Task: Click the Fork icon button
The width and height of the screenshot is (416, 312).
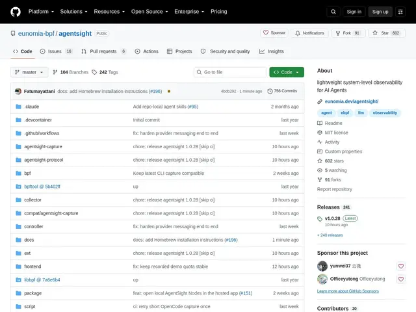Action: [338, 33]
